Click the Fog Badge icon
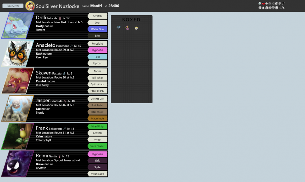Image resolution: width=305 pixels, height=182 pixels. [270, 3]
